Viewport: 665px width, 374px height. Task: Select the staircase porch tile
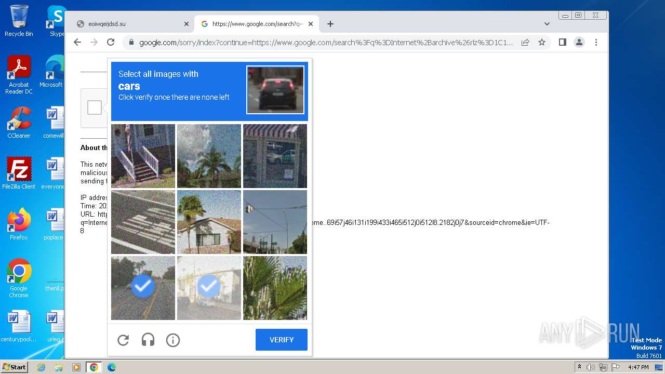[x=143, y=156]
